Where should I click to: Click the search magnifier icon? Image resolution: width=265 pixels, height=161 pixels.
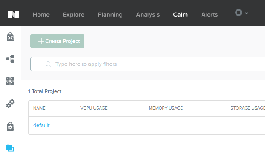pyautogui.click(x=48, y=64)
